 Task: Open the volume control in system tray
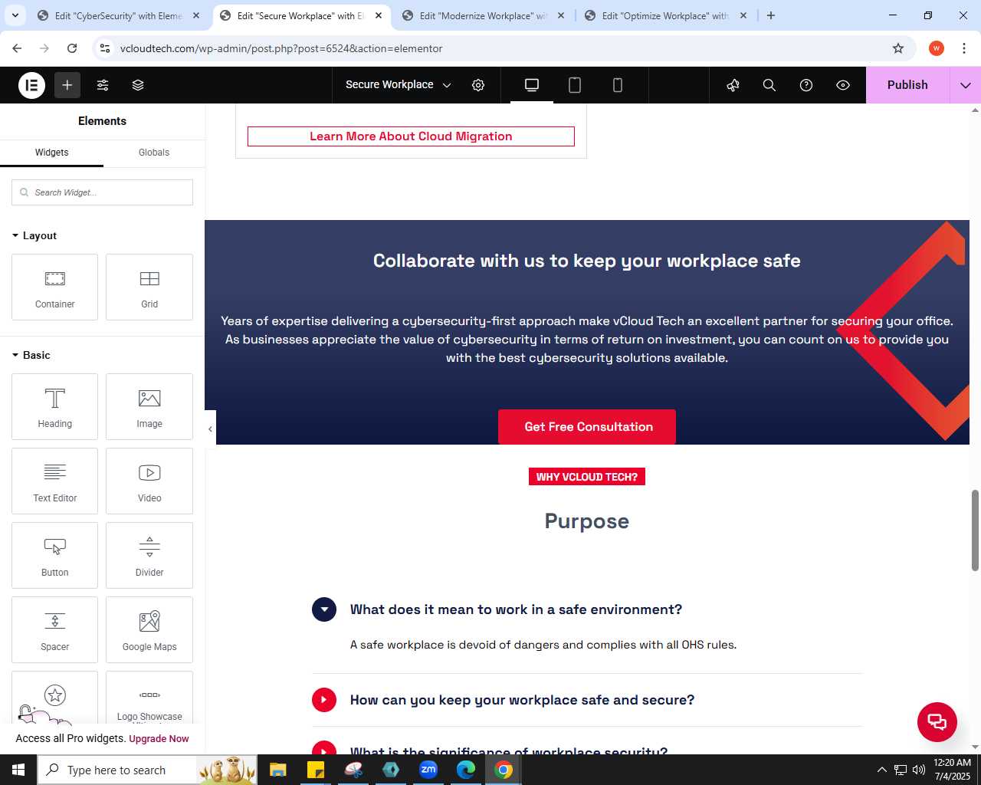pyautogui.click(x=918, y=770)
